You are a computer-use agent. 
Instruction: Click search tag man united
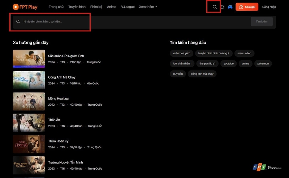coord(244,53)
